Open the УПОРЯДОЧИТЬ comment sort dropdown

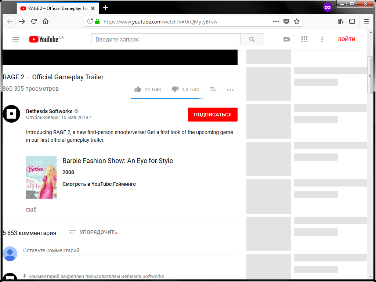93,232
